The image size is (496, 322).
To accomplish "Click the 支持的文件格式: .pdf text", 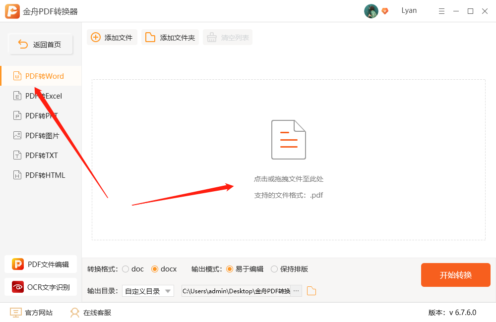I will [289, 195].
